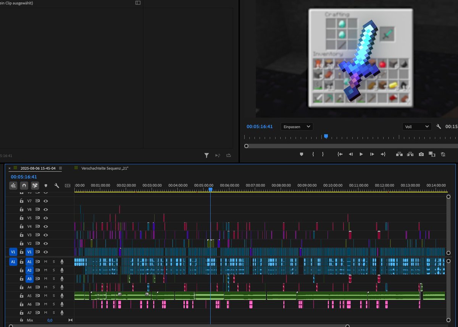Toggle sync lock on track V3
Image resolution: width=458 pixels, height=327 pixels.
pos(38,235)
